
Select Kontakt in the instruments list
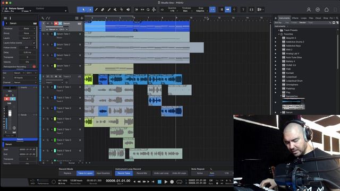point(290,73)
